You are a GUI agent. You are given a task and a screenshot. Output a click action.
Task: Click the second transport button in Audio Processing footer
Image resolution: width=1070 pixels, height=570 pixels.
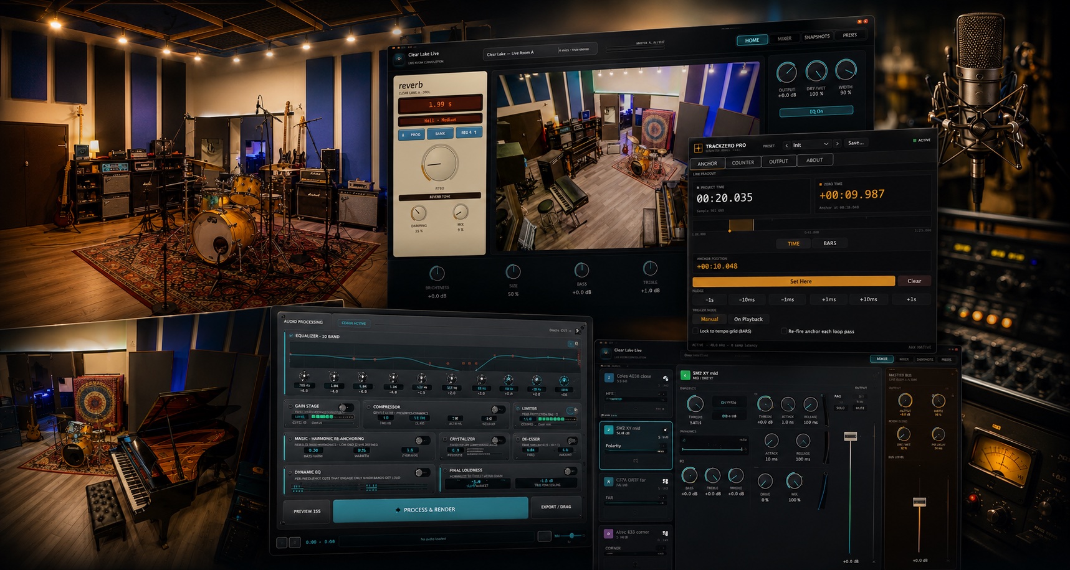pos(295,543)
